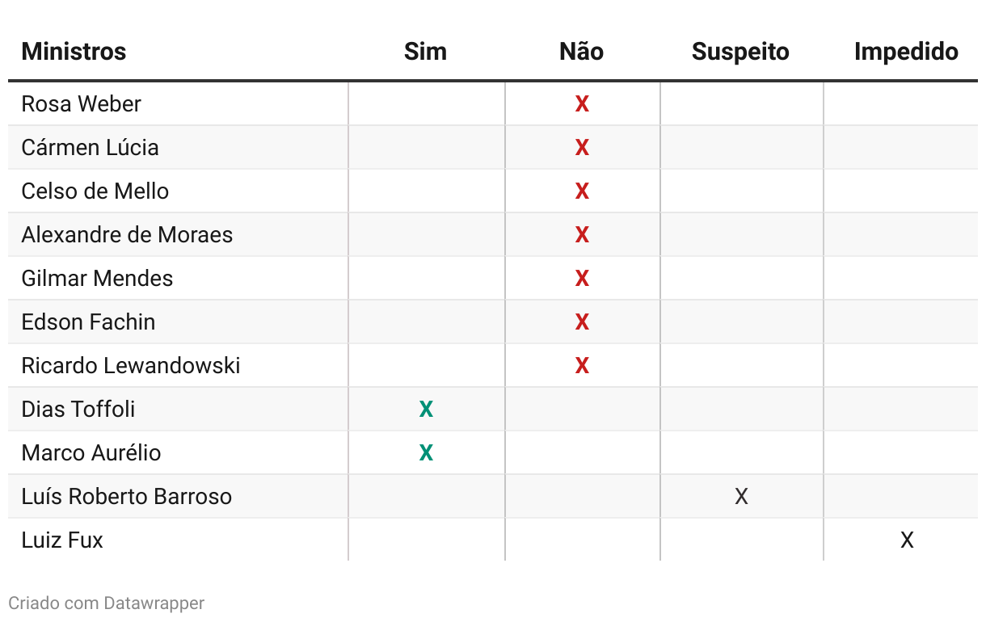Click the Gilmar Mendes name cell

[x=178, y=278]
